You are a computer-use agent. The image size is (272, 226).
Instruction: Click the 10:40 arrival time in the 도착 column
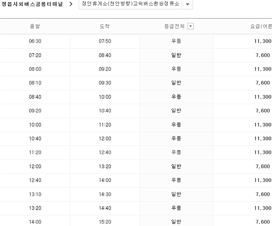(x=105, y=110)
